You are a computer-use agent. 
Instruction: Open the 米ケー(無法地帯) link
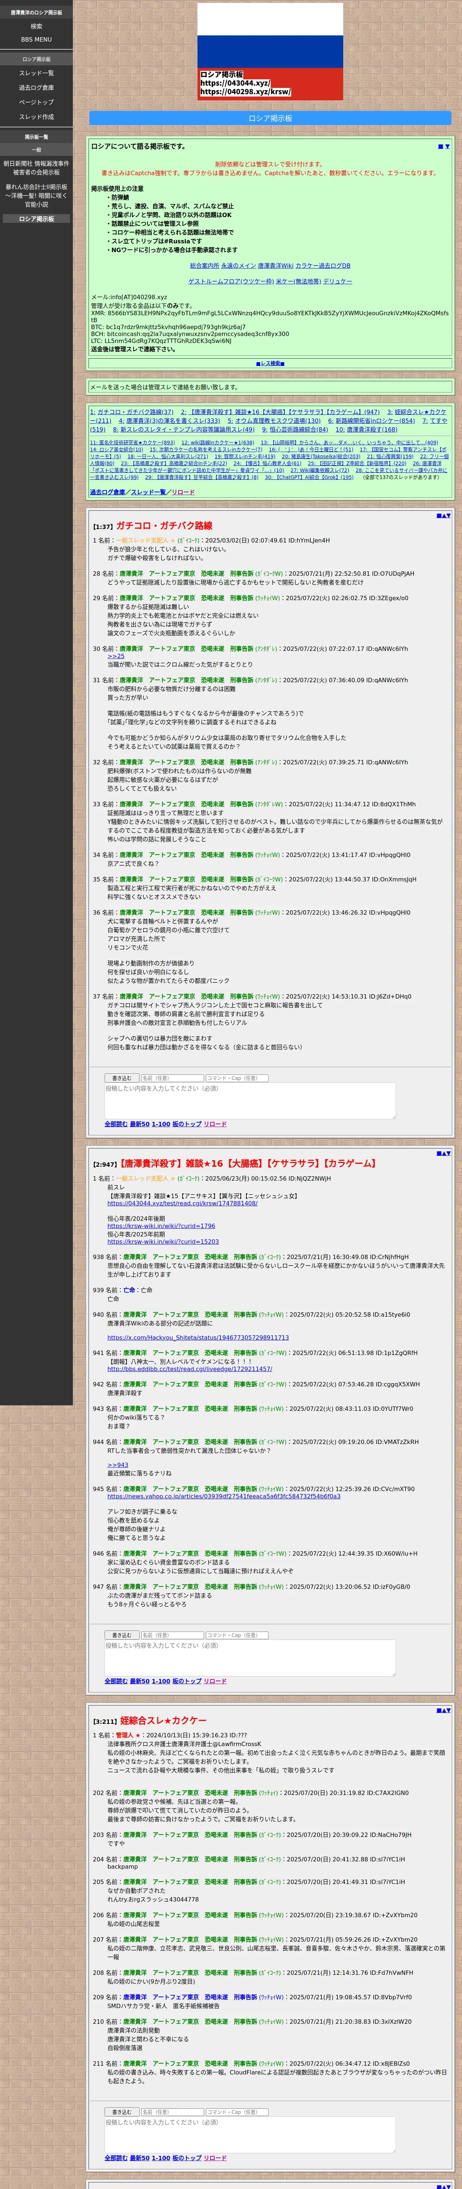[299, 281]
